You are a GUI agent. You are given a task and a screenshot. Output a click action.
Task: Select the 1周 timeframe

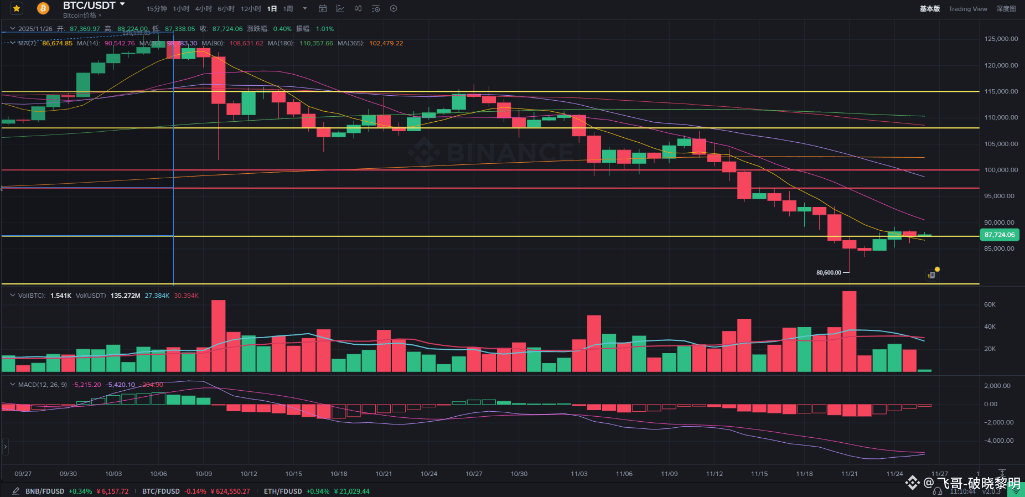tap(288, 9)
